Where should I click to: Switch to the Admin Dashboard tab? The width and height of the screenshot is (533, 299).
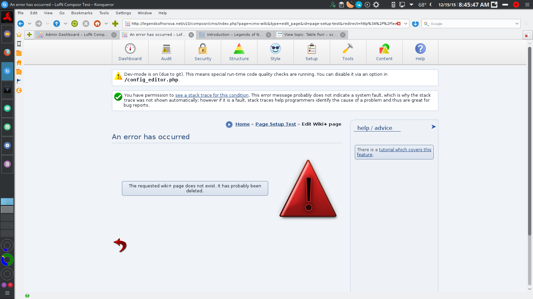pyautogui.click(x=77, y=35)
